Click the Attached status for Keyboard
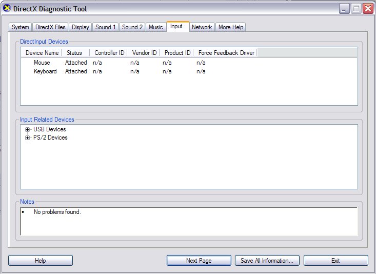 [76, 71]
